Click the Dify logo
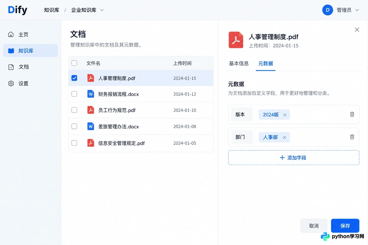The width and height of the screenshot is (368, 245). [x=17, y=10]
